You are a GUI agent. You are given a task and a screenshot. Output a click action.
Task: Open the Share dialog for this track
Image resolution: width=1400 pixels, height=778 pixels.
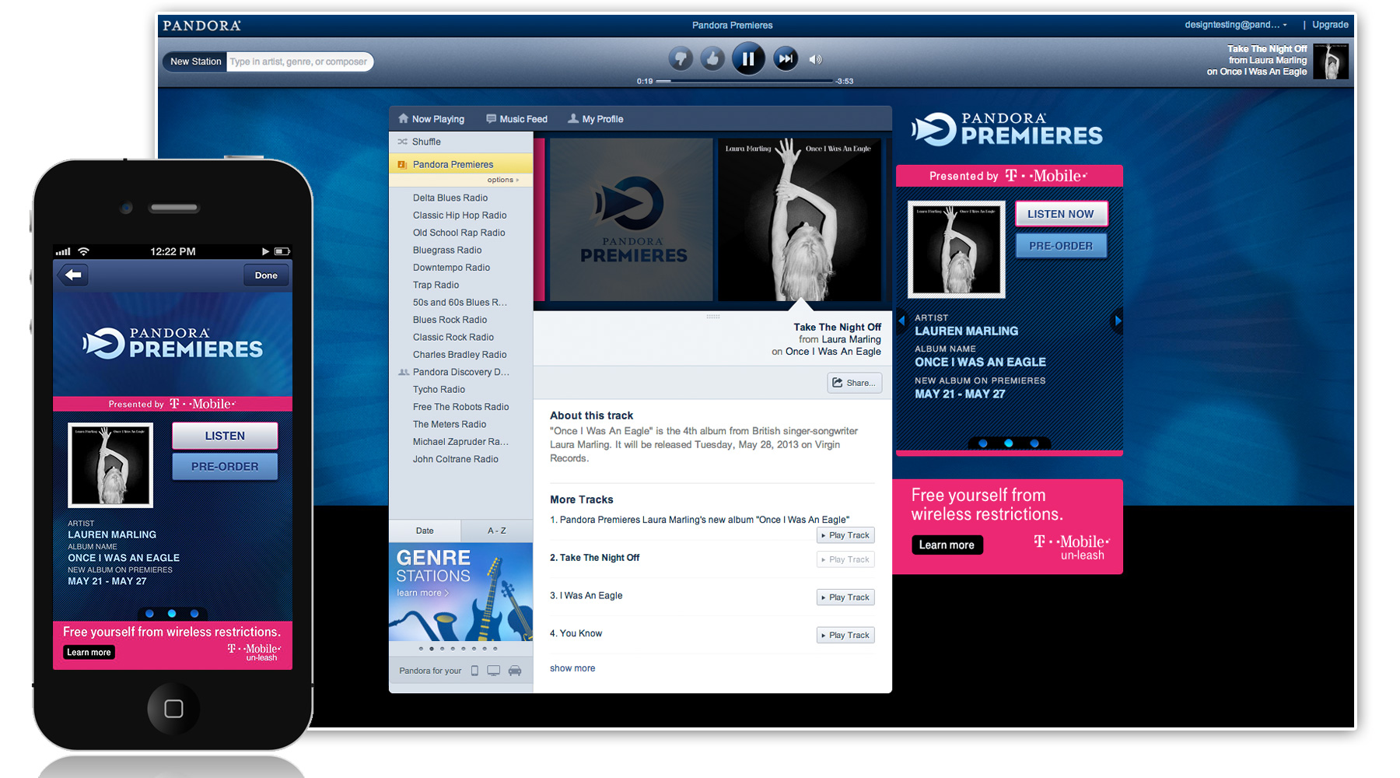[853, 383]
